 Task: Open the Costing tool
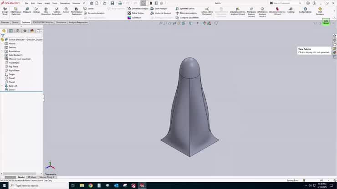291,10
